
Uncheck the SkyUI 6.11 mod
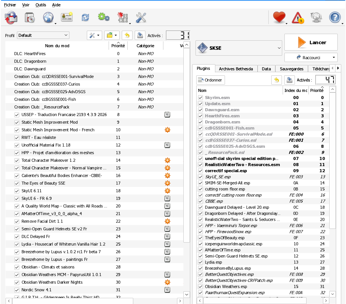pyautogui.click(x=17, y=191)
